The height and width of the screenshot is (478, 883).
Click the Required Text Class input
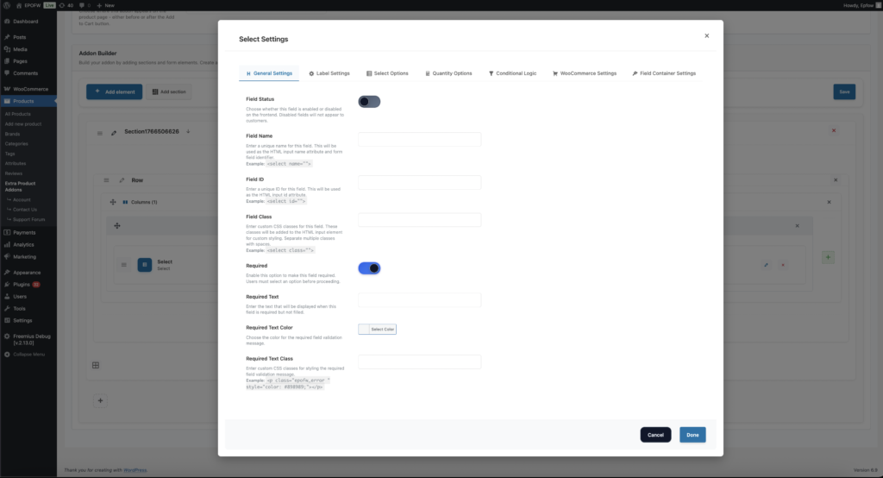[419, 362]
